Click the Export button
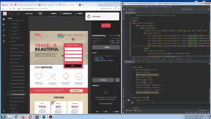211x119 pixels. pyautogui.click(x=106, y=47)
